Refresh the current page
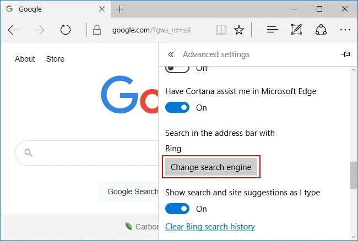The width and height of the screenshot is (358, 241). click(x=66, y=30)
